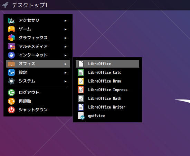
Task: Expand the ゲーム submenu arrow
Action: pyautogui.click(x=65, y=29)
